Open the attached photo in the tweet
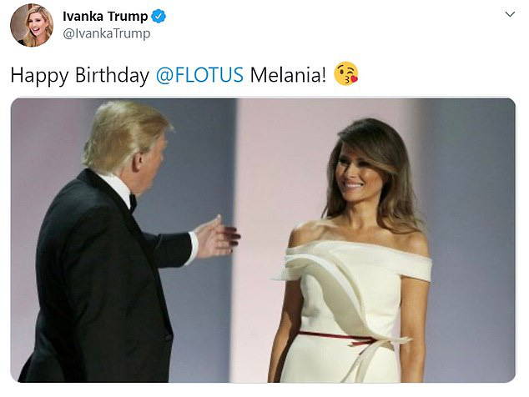529x397 pixels. point(264,240)
